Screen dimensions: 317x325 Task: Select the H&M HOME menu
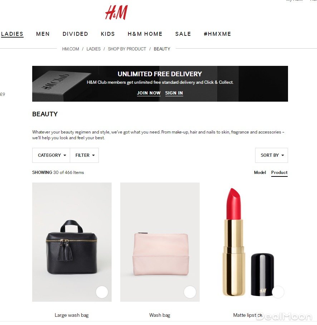[x=145, y=34]
